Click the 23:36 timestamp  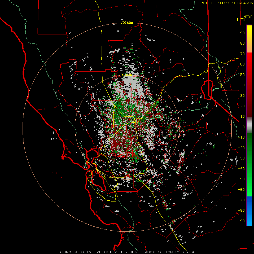click(x=190, y=252)
